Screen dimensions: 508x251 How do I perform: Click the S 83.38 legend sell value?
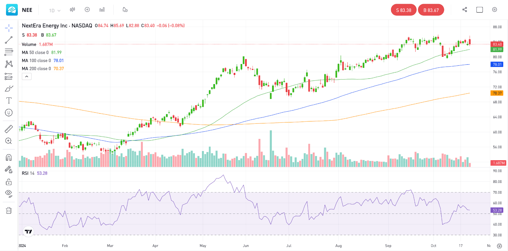coord(30,35)
